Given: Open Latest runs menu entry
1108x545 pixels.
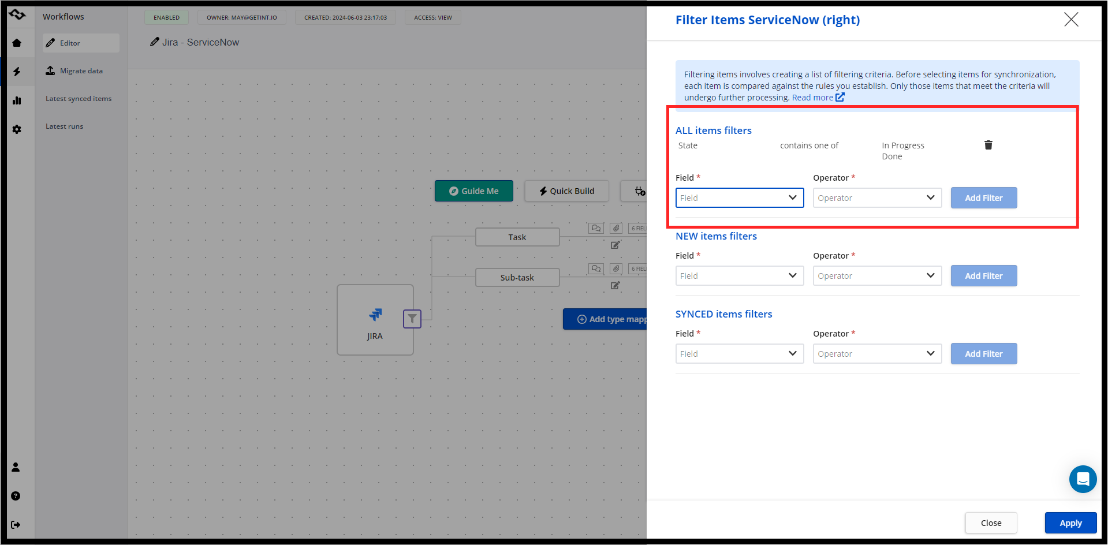Looking at the screenshot, I should coord(64,126).
